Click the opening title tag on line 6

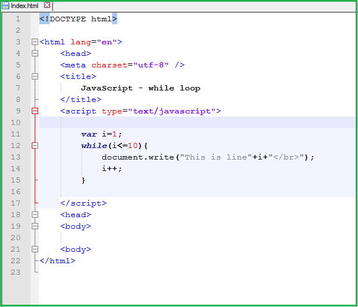[x=78, y=77]
